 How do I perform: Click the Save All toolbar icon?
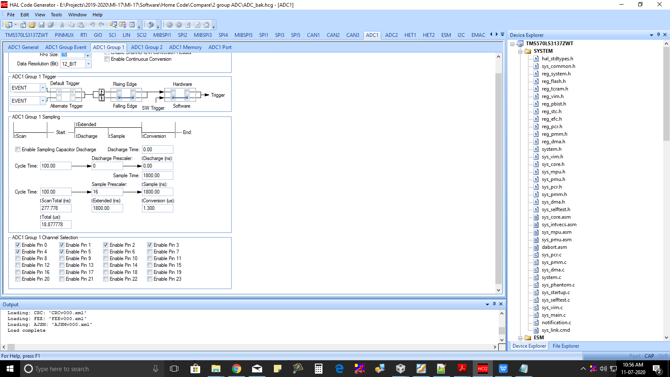coord(51,25)
